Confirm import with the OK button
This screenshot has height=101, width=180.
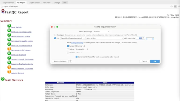pos(155,61)
